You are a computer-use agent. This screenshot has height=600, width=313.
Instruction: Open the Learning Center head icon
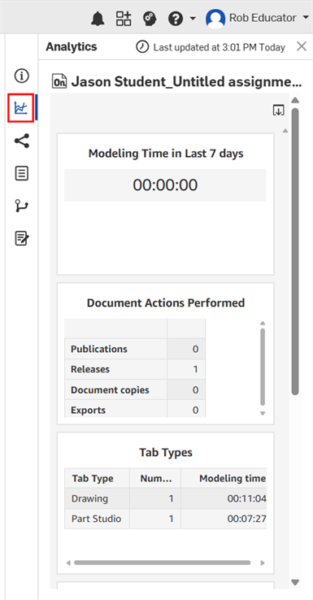click(150, 18)
